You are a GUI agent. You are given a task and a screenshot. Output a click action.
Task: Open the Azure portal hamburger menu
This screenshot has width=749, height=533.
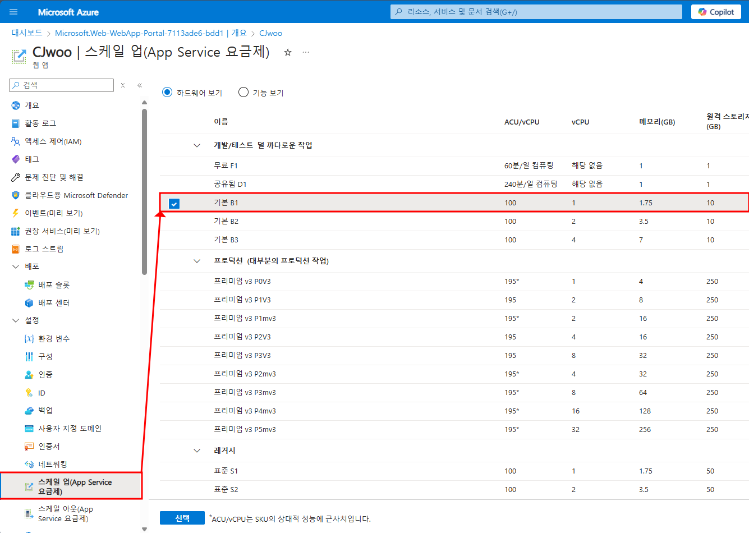tap(13, 12)
